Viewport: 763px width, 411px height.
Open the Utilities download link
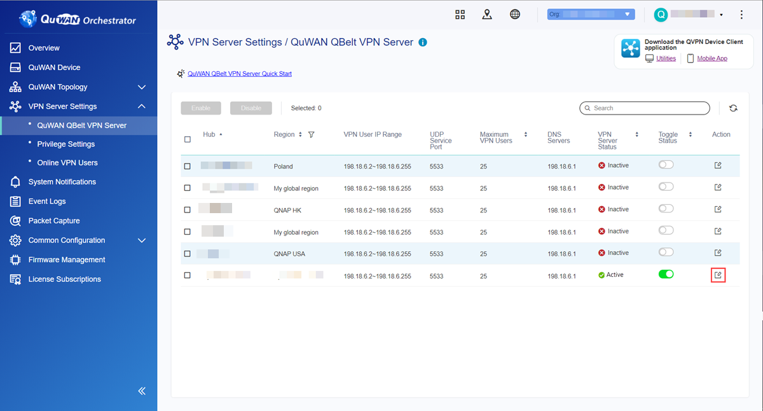tap(666, 59)
